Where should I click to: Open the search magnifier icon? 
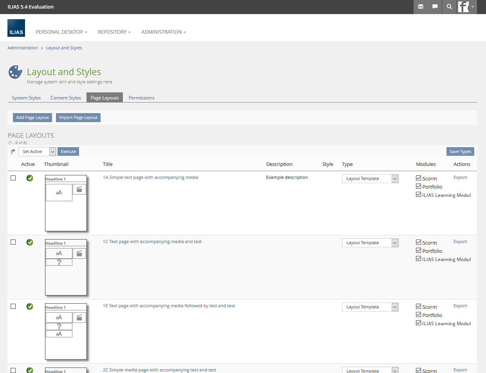pos(449,7)
